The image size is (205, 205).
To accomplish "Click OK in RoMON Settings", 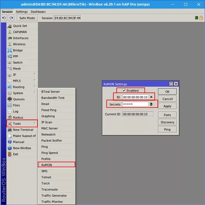I will (167, 91).
